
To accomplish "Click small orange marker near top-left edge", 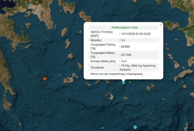I will (5, 15).
